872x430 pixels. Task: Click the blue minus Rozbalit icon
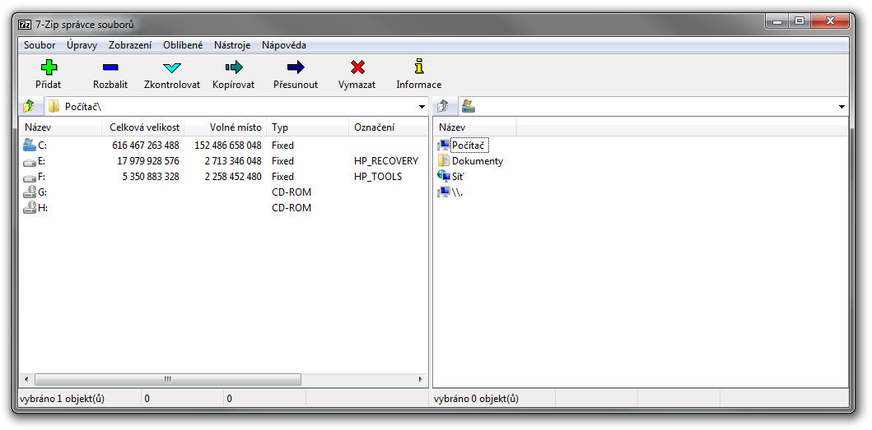(110, 67)
